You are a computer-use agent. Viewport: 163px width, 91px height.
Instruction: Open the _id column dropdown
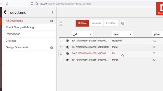pyautogui.click(x=82, y=34)
